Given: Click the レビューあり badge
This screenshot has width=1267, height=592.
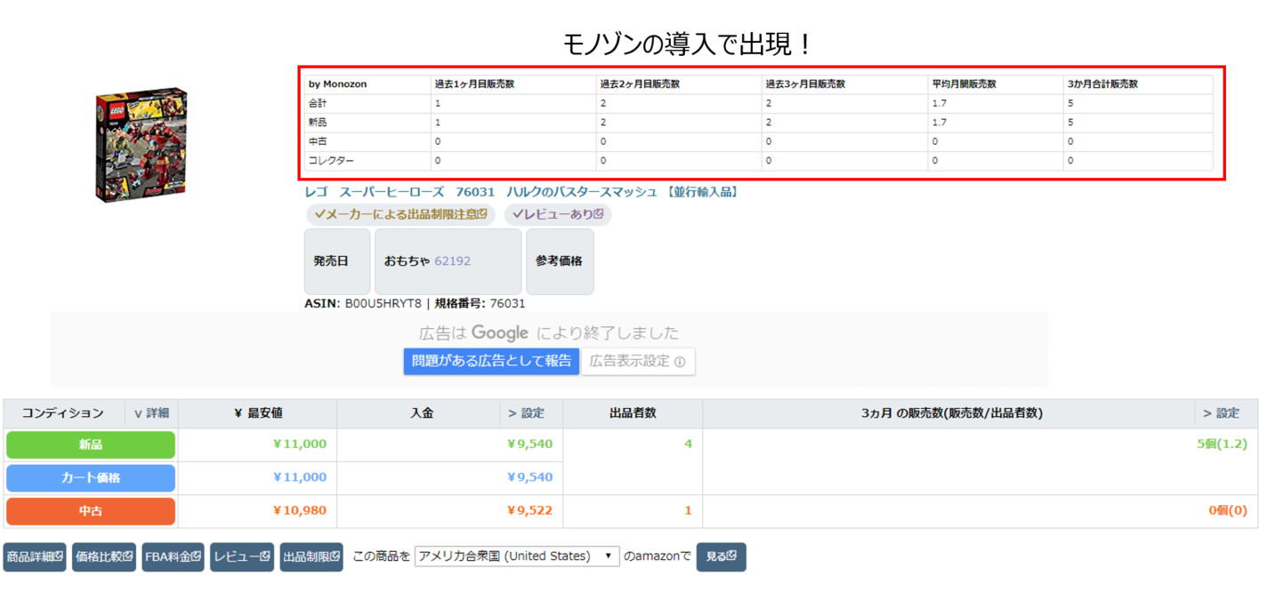Looking at the screenshot, I should coord(558,214).
